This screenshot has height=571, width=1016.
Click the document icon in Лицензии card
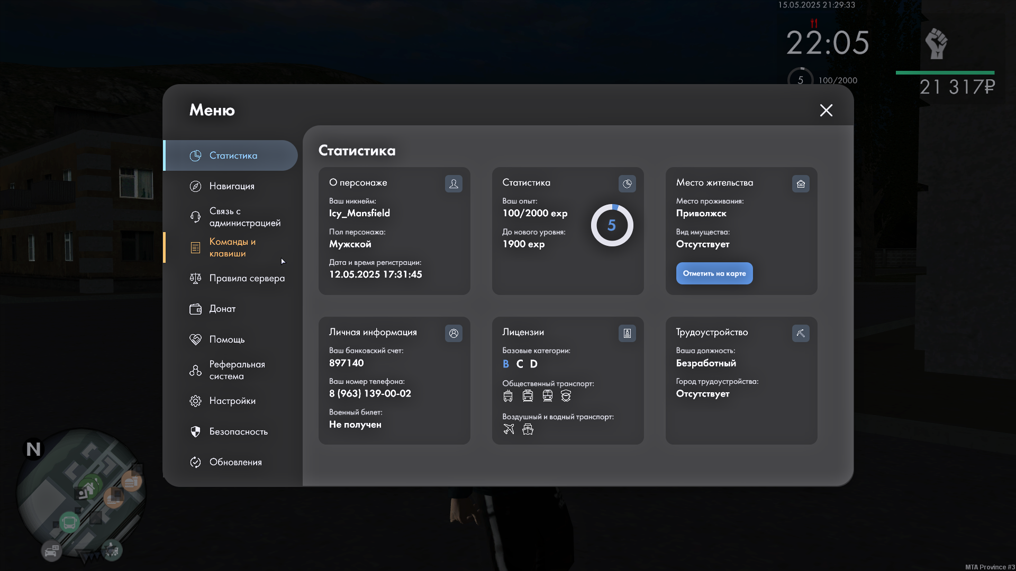pyautogui.click(x=627, y=333)
